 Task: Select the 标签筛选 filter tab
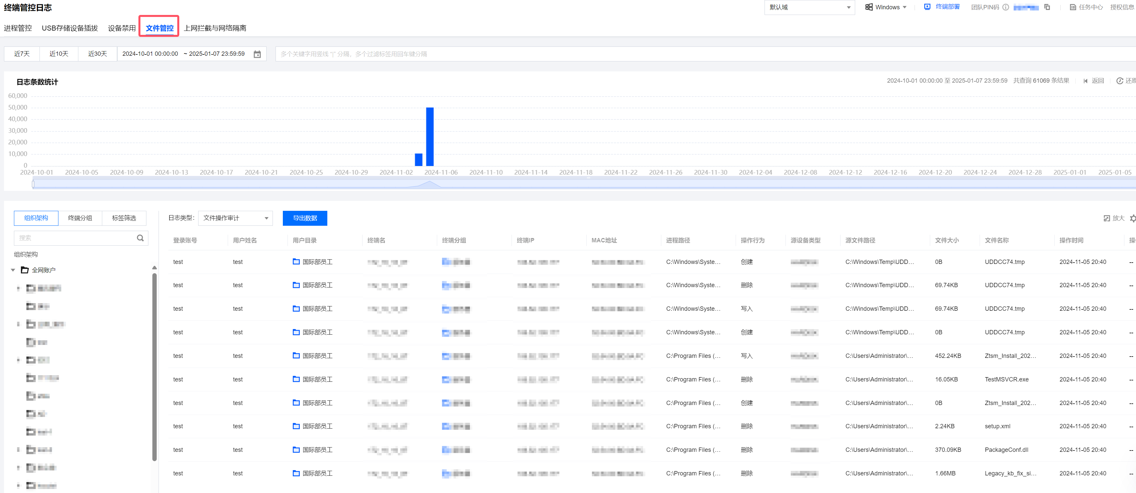pos(124,218)
